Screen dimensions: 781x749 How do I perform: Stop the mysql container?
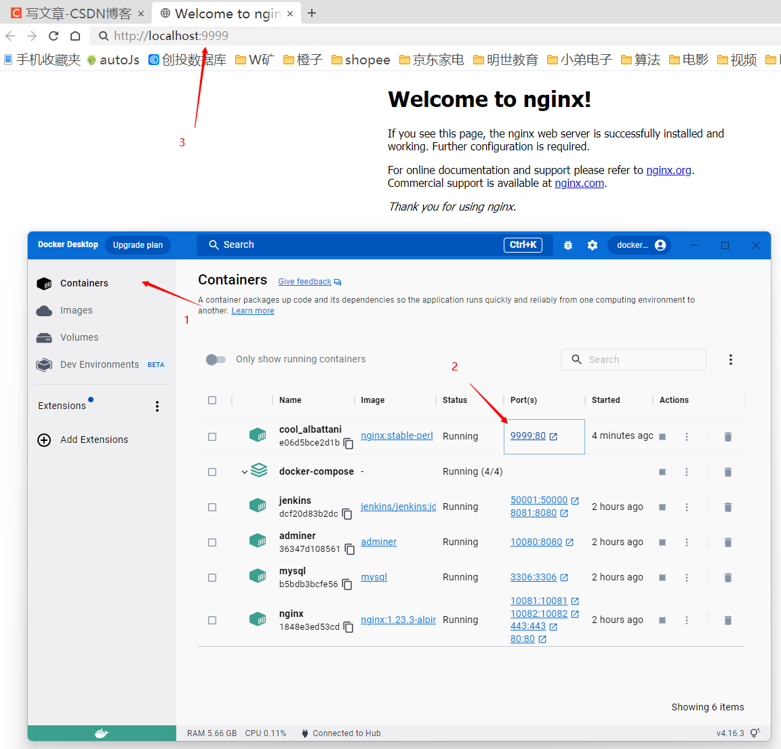click(x=662, y=578)
